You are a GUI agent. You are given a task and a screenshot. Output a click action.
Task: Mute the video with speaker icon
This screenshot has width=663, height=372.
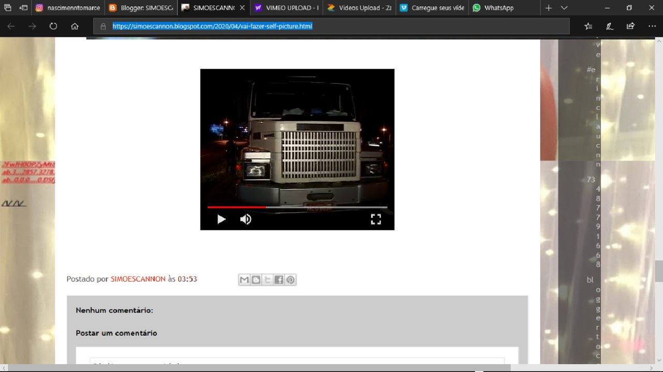tap(246, 219)
